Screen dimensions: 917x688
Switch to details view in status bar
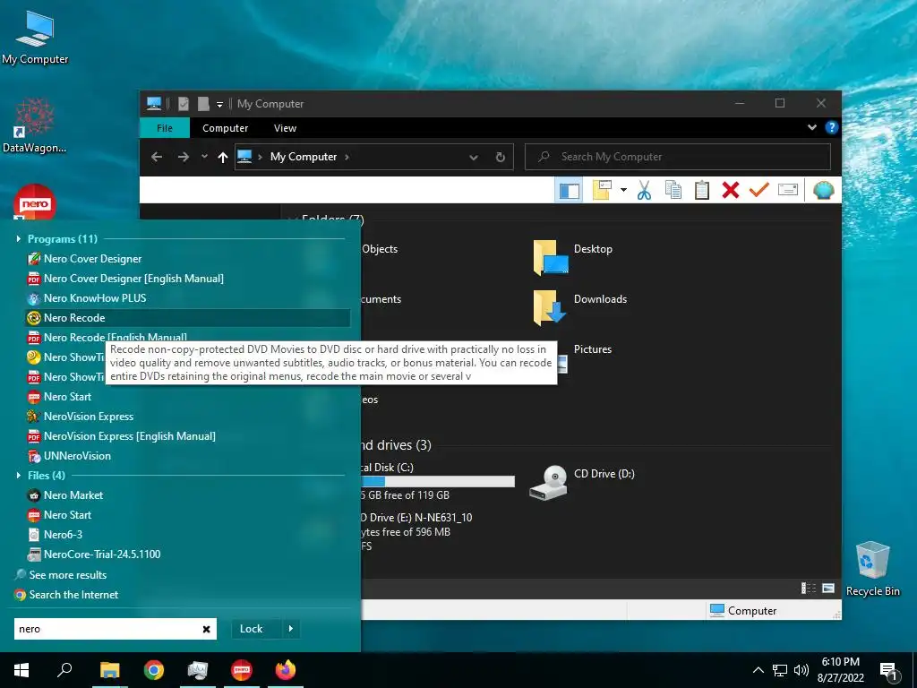809,589
